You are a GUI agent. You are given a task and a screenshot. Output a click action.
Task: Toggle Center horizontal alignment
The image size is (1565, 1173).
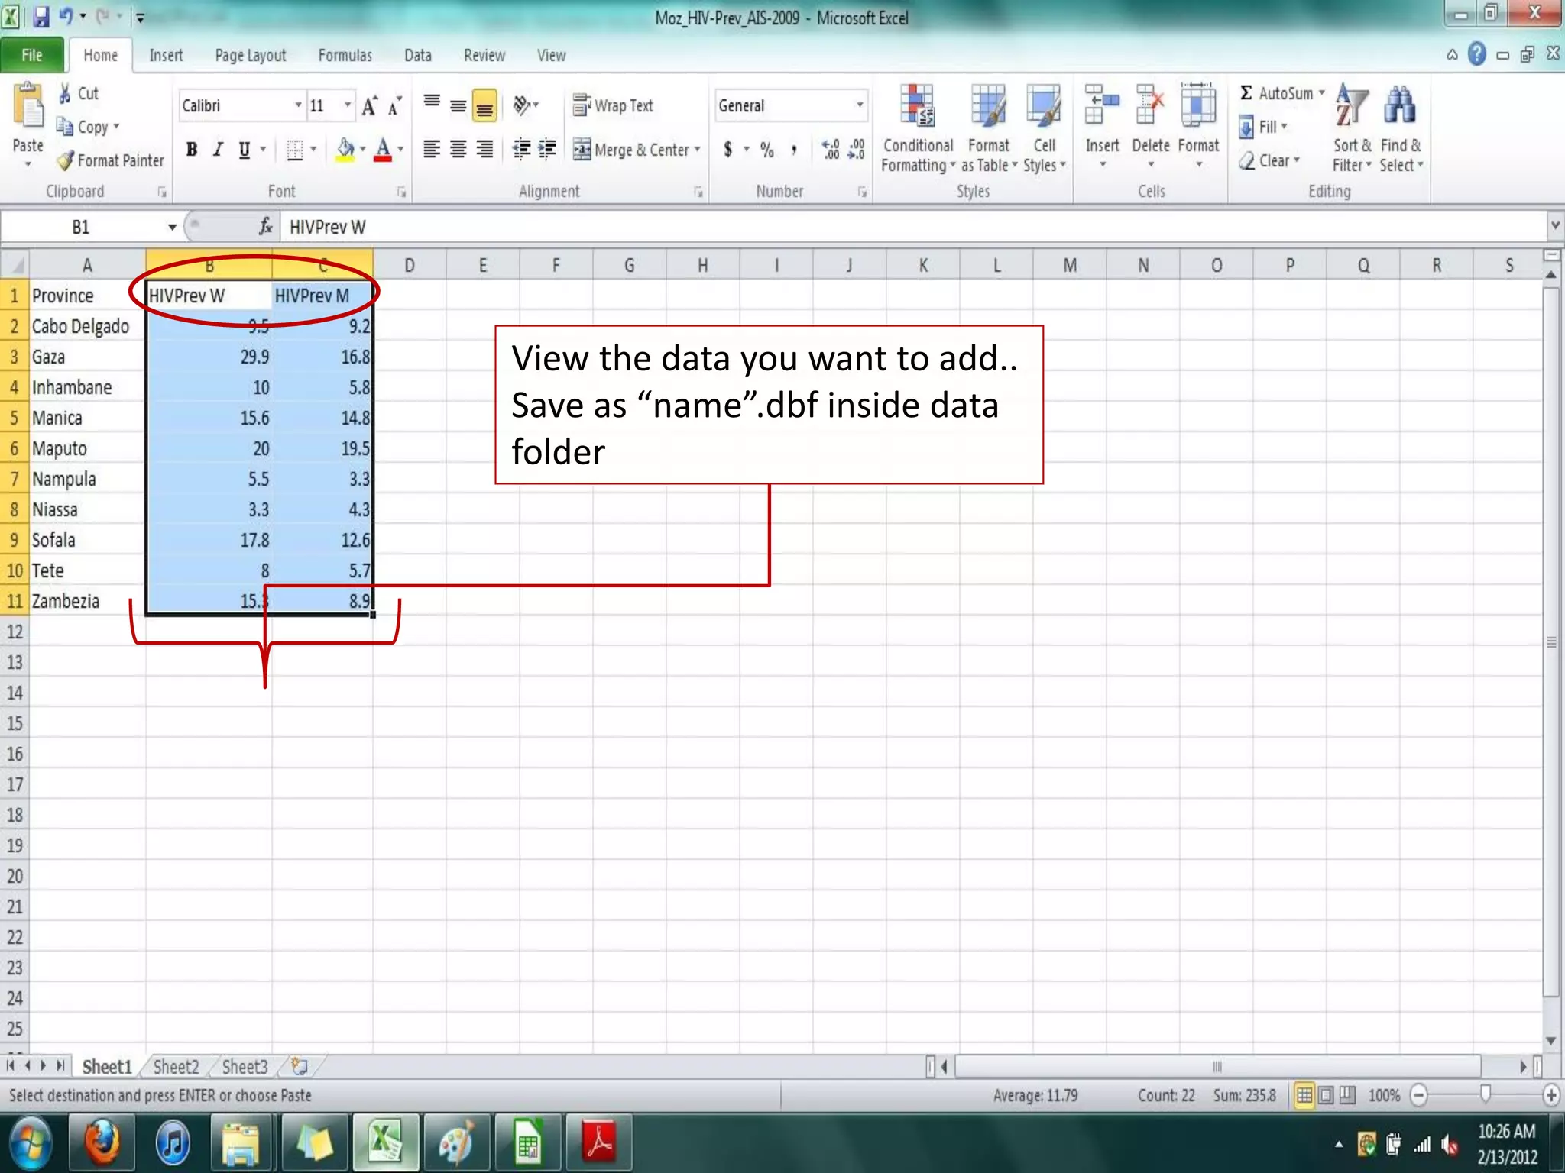458,150
